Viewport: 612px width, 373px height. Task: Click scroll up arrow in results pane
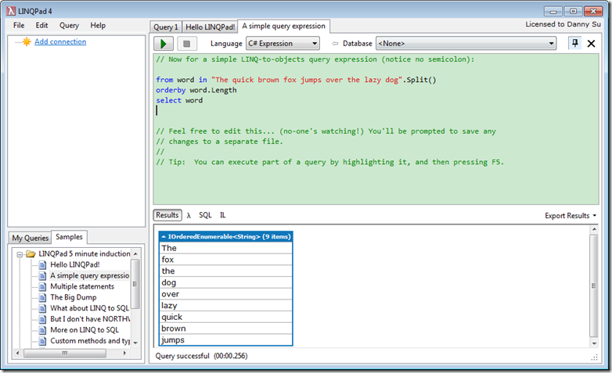coord(594,229)
